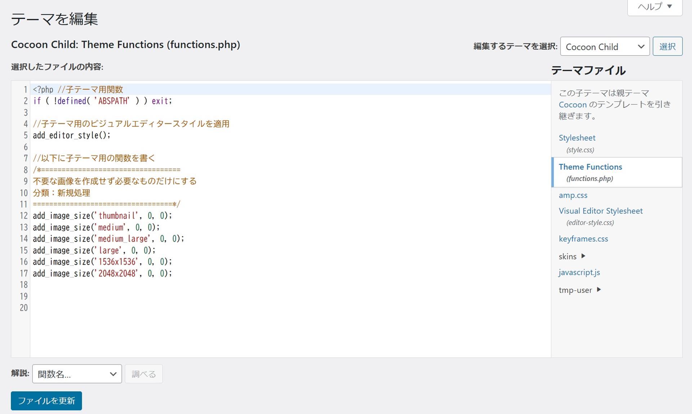The height and width of the screenshot is (414, 692).
Task: Follow the Cocoon parent theme link
Action: [x=572, y=105]
